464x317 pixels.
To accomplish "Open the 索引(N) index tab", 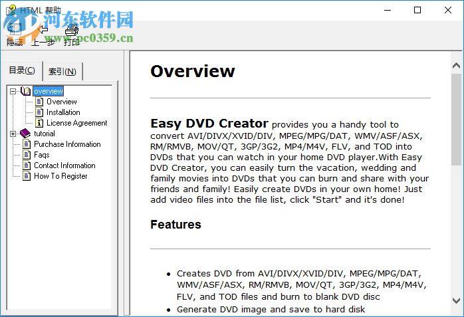I will [62, 71].
